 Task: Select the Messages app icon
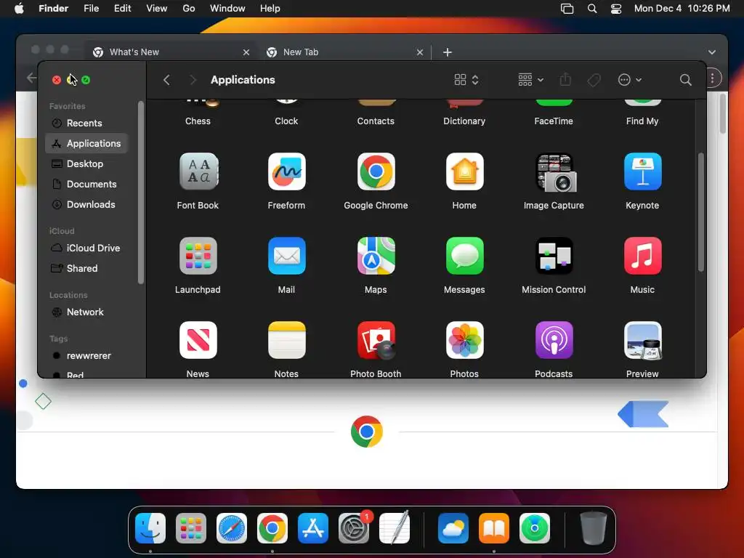click(464, 256)
